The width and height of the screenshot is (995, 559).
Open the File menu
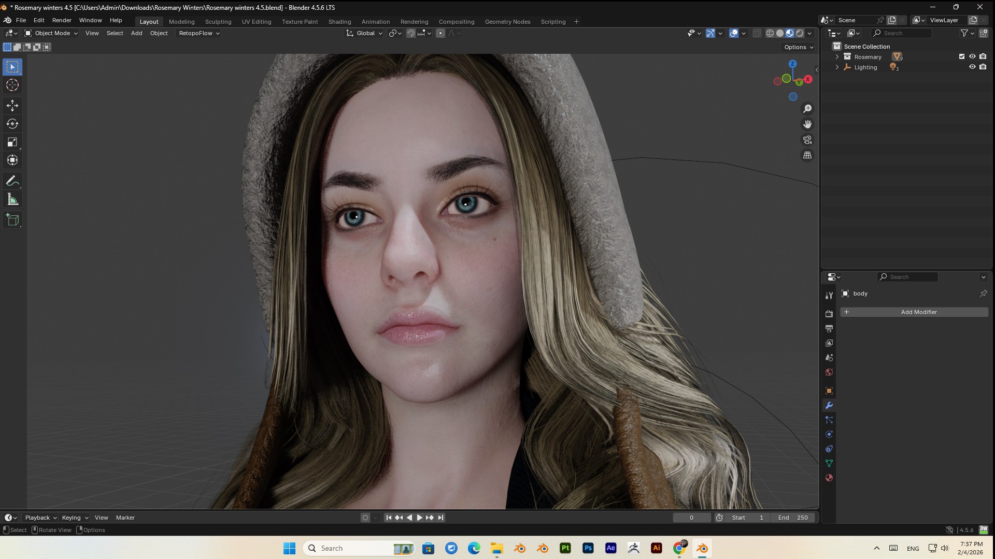[21, 20]
